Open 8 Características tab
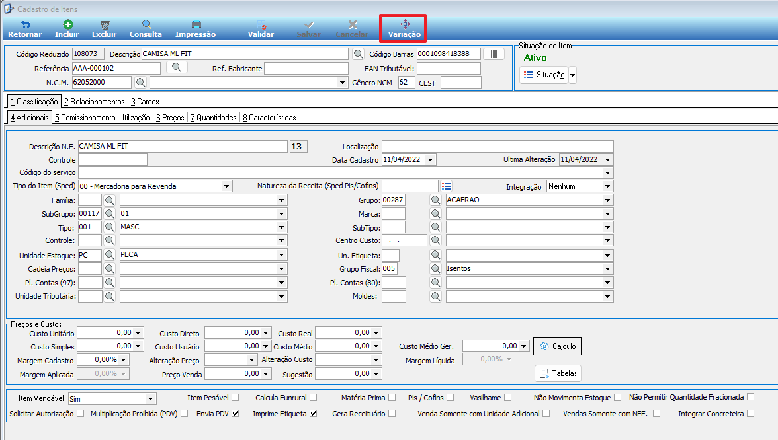Screen dimensions: 778x440 (269, 118)
